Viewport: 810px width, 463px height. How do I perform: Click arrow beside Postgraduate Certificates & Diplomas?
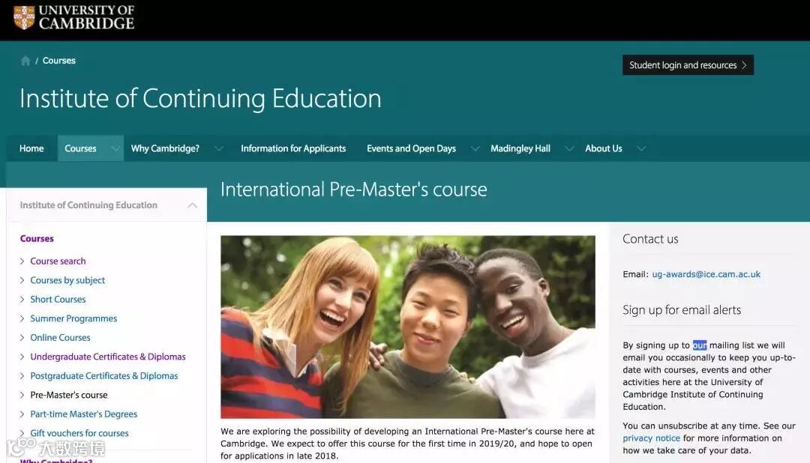[x=22, y=376]
